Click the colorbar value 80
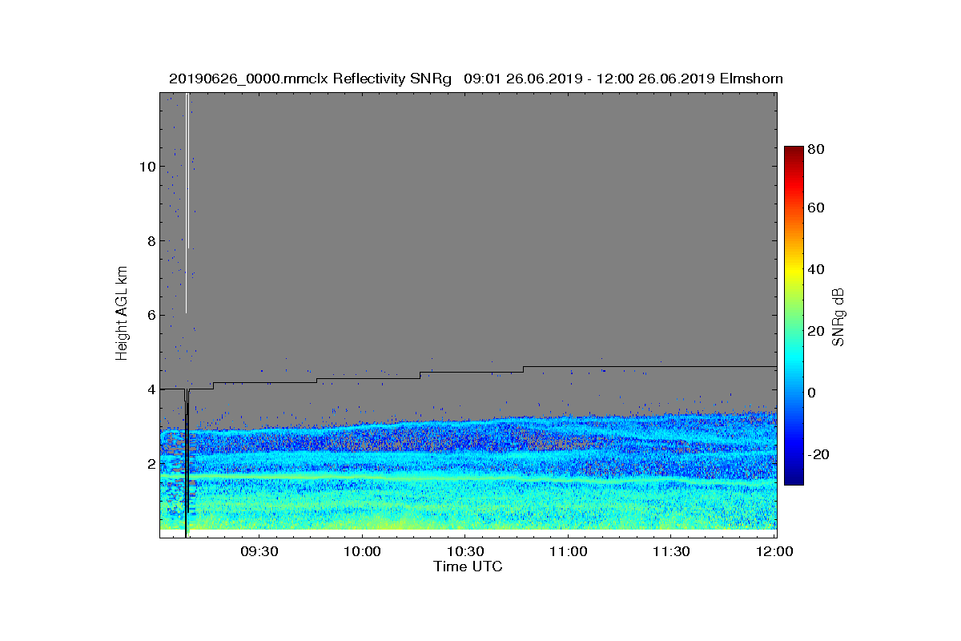 [818, 148]
